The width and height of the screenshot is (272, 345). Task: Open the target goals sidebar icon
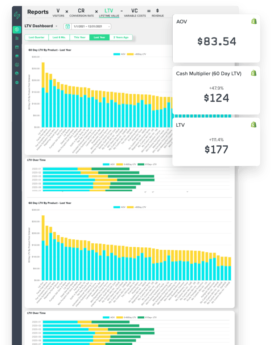pos(17,65)
